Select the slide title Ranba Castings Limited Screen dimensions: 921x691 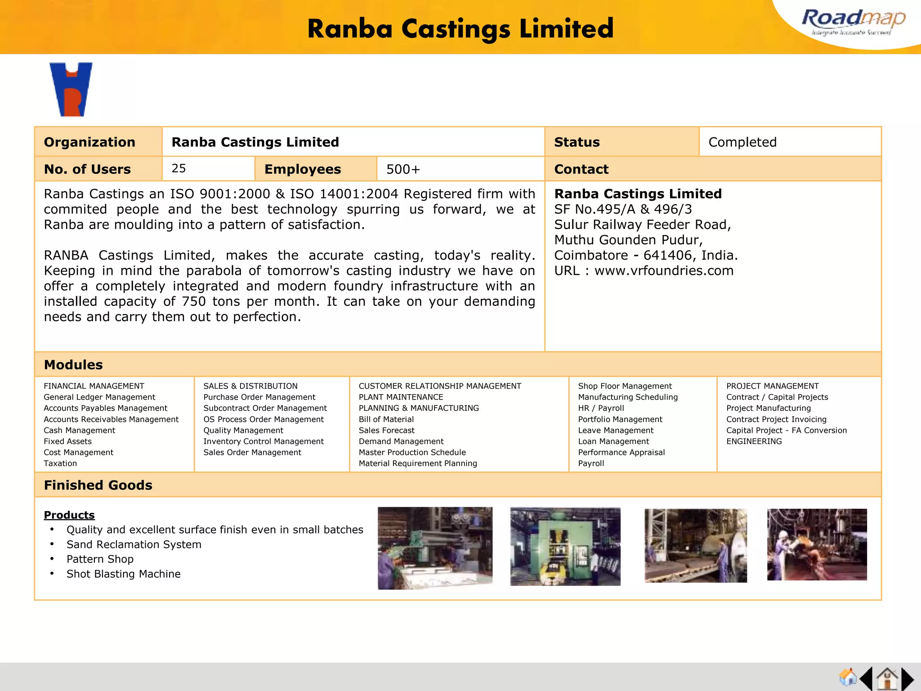[x=460, y=29]
